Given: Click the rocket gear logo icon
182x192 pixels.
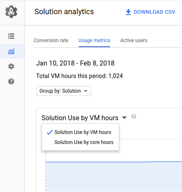Looking at the screenshot, I should tap(11, 12).
